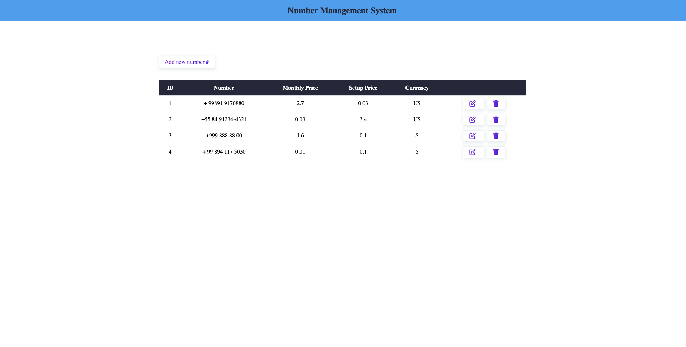686x347 pixels.
Task: Click the setup price 3.4
Action: (363, 119)
